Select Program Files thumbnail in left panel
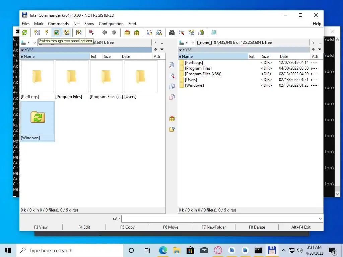 point(72,80)
